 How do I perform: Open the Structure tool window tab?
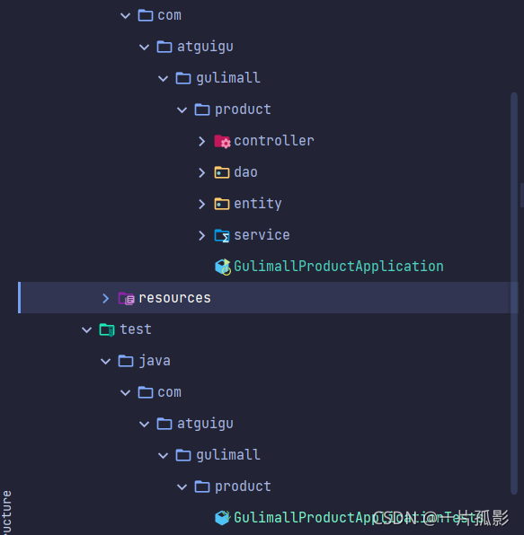coord(6,513)
